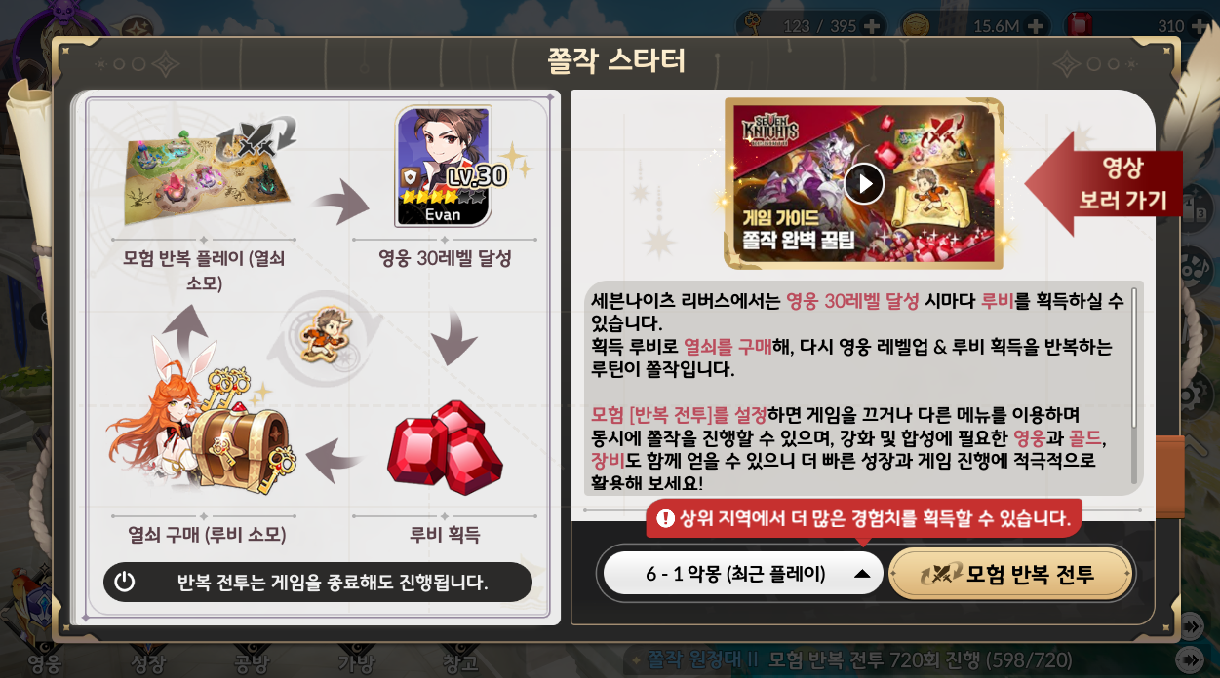Image resolution: width=1220 pixels, height=678 pixels.
Task: Open the 영웅 tab in the bottom menu
Action: click(x=44, y=663)
